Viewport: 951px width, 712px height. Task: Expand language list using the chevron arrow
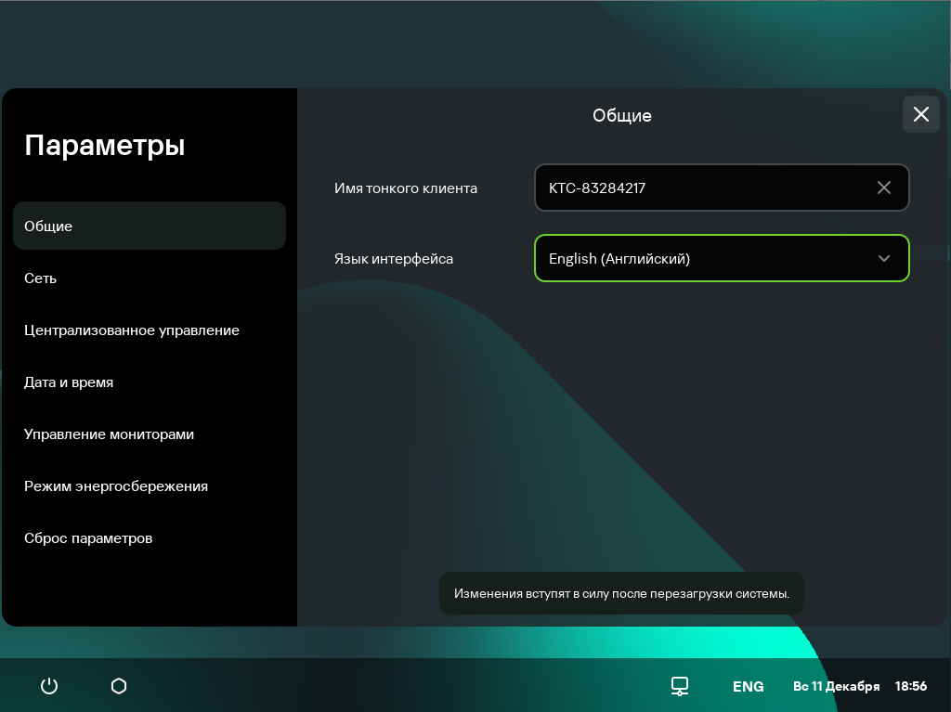[x=883, y=258]
